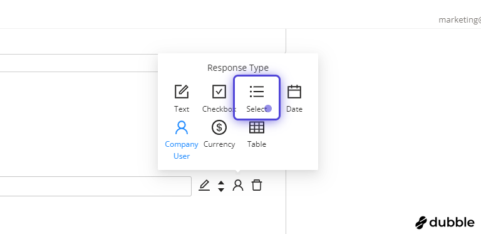Click the pencil edit icon beside the field
This screenshot has height=234, width=481.
tap(204, 186)
